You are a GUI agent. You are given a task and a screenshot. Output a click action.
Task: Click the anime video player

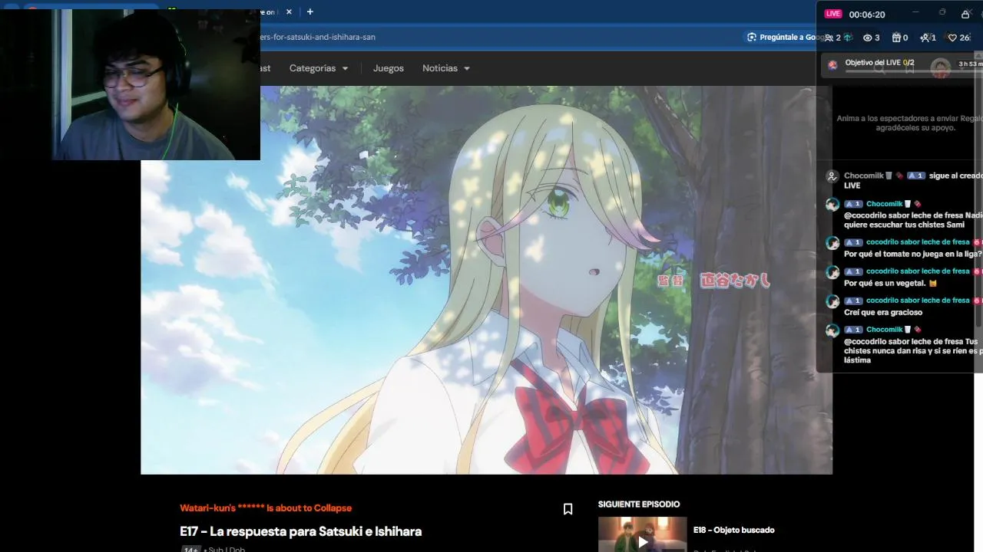(486, 280)
